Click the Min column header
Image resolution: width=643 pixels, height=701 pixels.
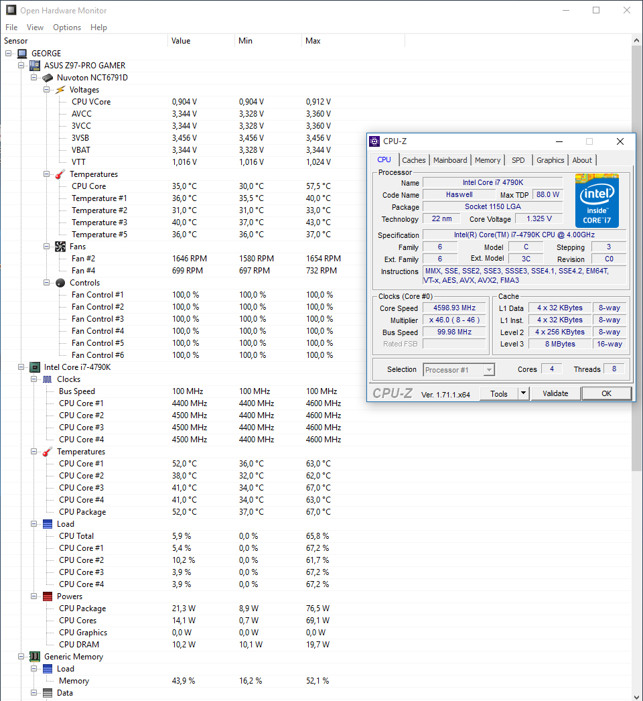pos(268,41)
